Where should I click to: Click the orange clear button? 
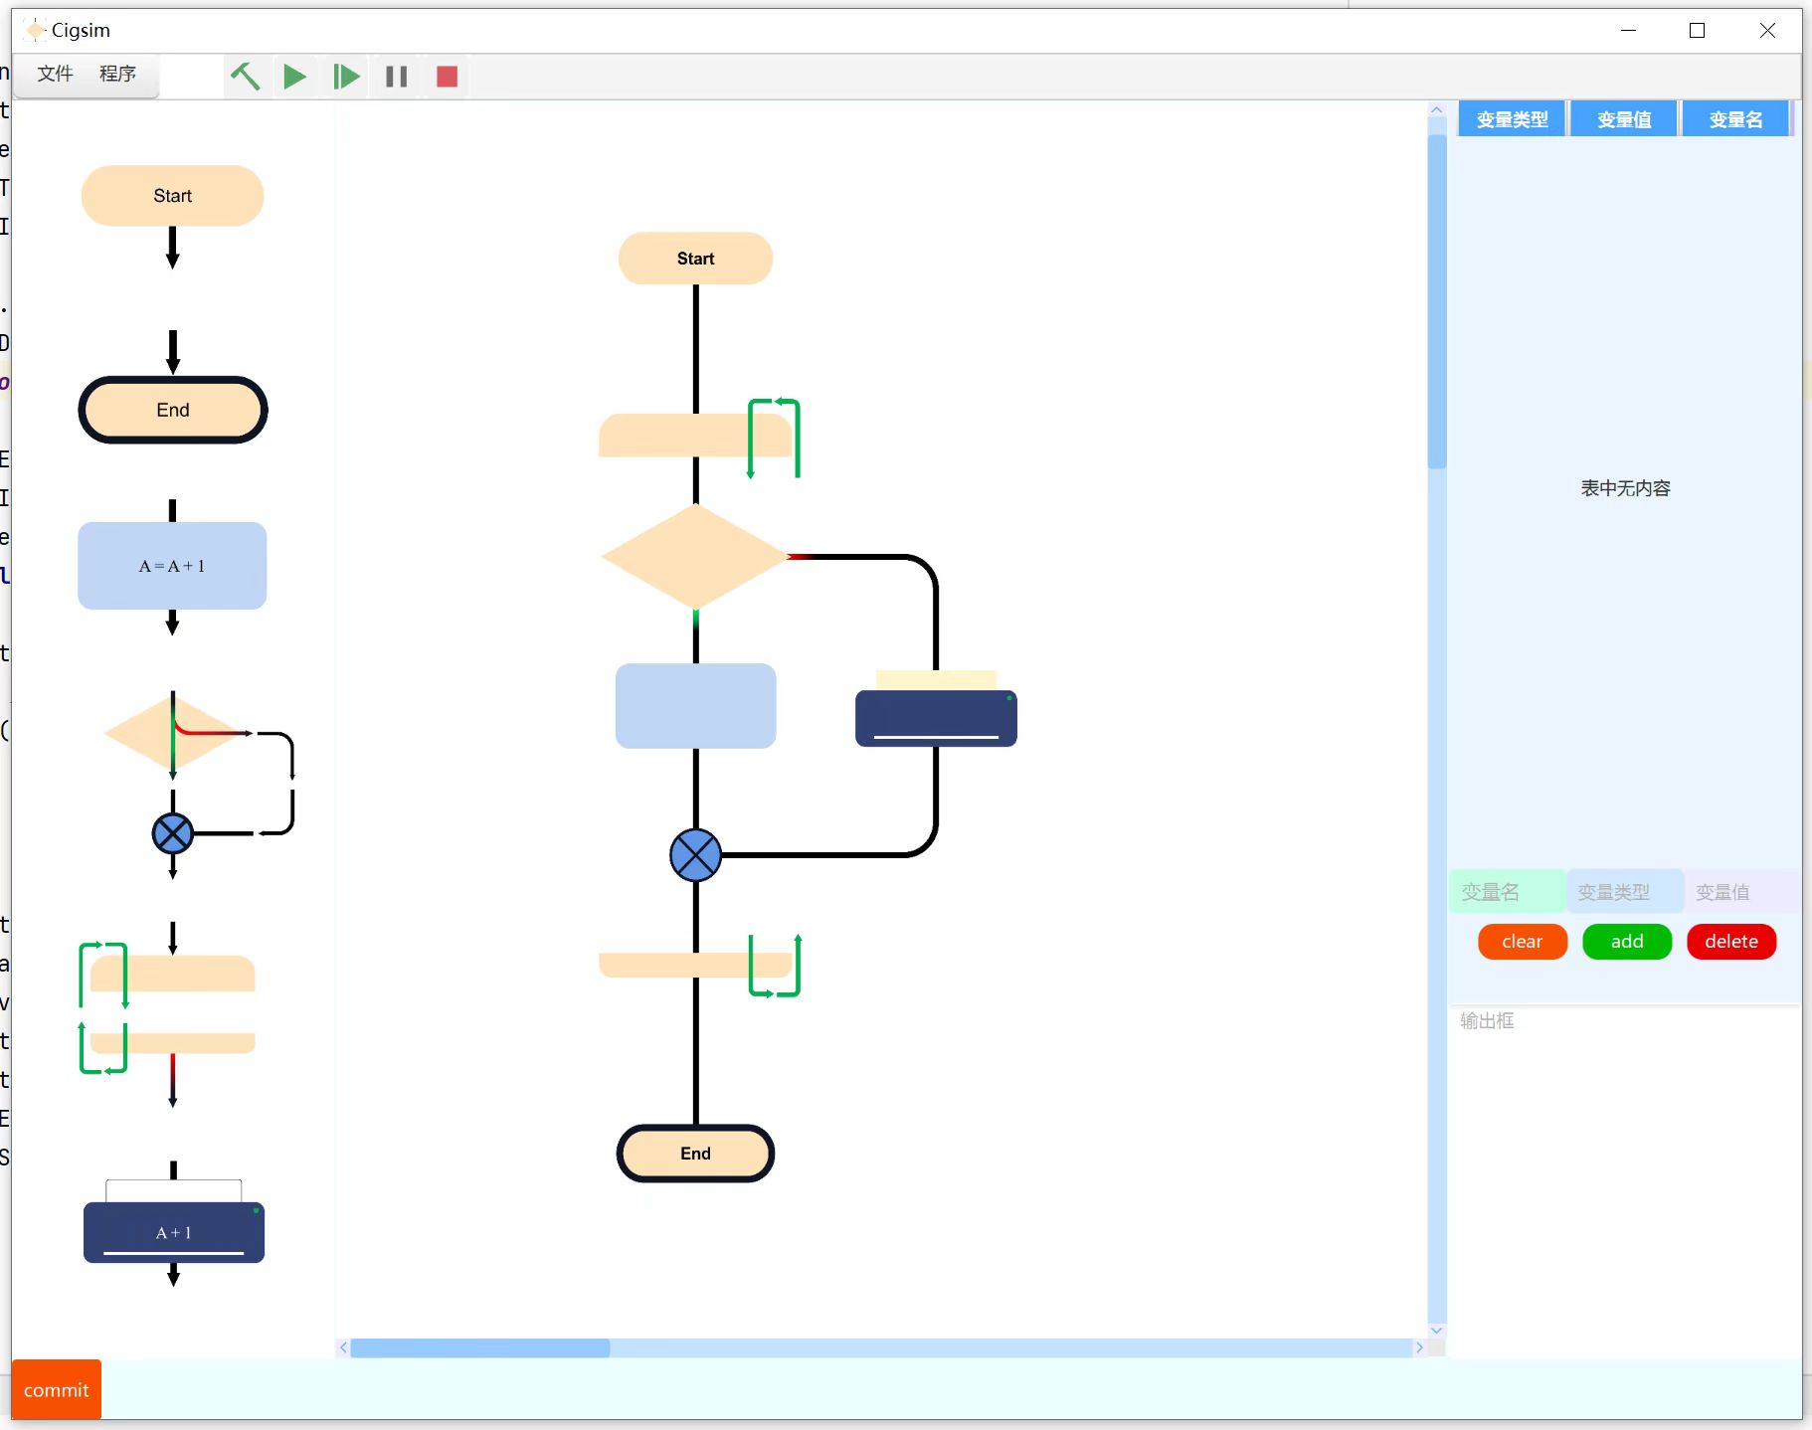point(1522,941)
